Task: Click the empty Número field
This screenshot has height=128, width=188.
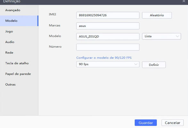Action: pyautogui.click(x=108, y=47)
